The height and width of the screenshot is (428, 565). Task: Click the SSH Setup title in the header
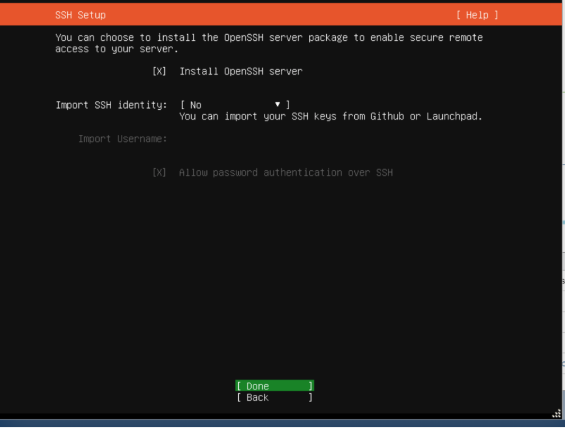coord(80,15)
